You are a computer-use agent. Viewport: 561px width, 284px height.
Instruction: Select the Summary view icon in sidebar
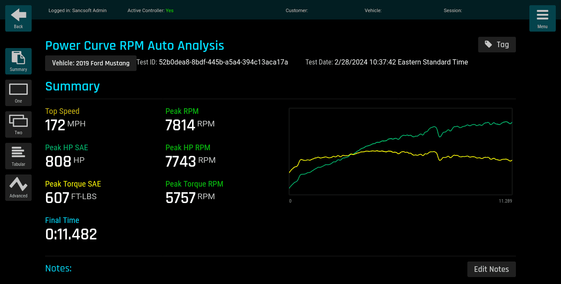click(18, 61)
